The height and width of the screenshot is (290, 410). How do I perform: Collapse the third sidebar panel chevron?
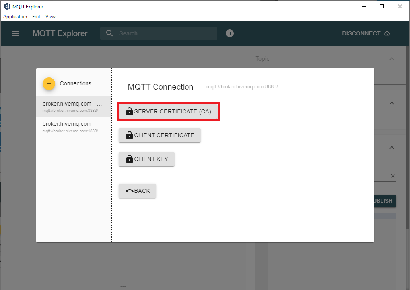(392, 148)
